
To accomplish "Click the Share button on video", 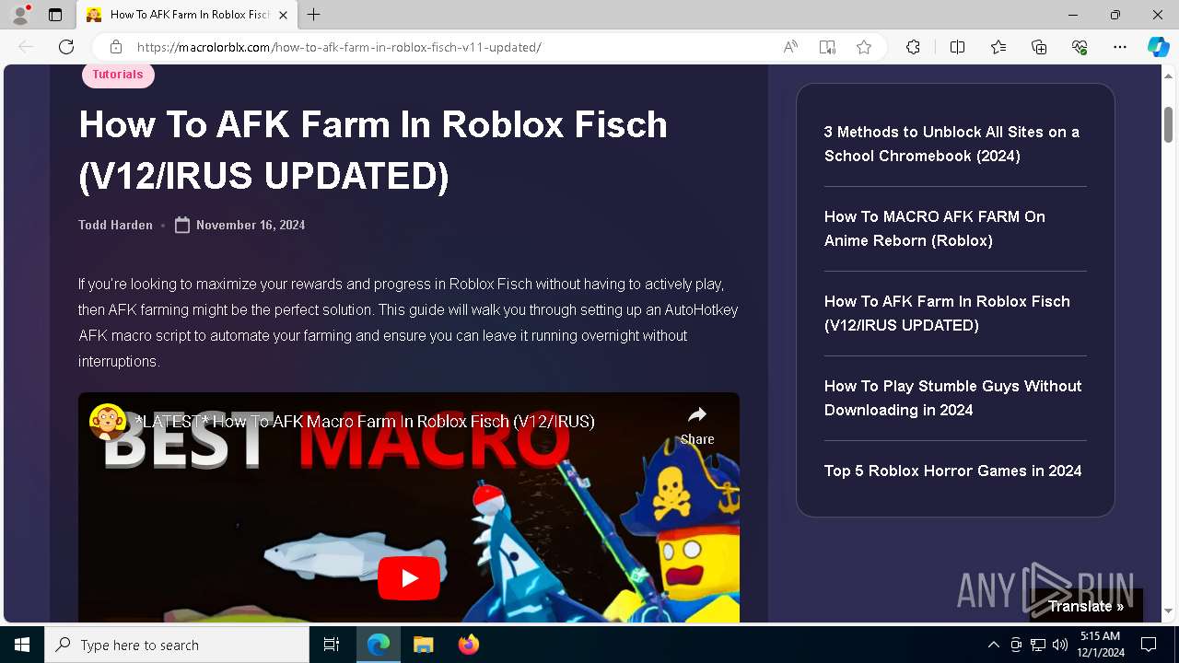I will (697, 425).
